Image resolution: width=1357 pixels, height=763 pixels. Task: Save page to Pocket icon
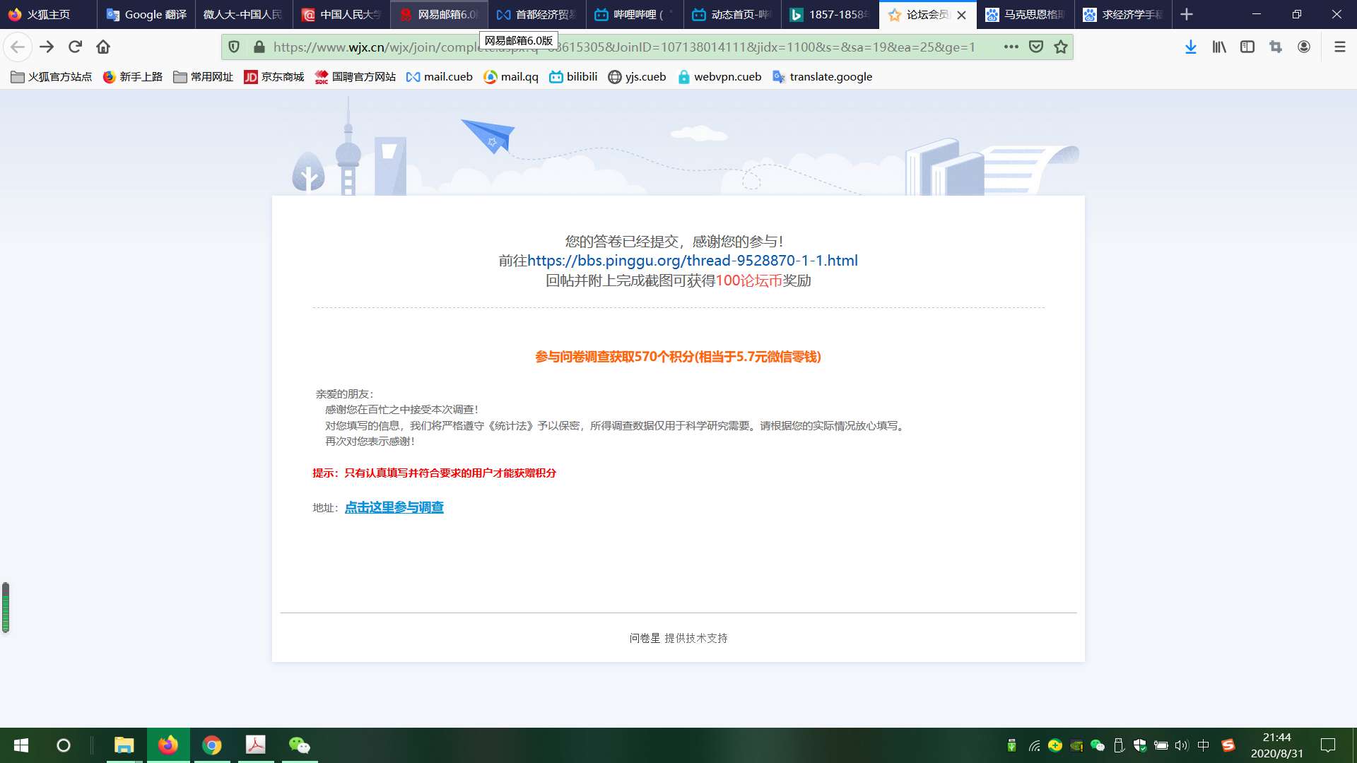point(1036,47)
